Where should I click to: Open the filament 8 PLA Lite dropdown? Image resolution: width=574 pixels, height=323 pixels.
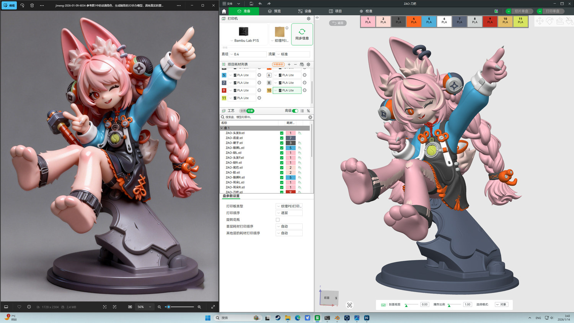click(287, 83)
